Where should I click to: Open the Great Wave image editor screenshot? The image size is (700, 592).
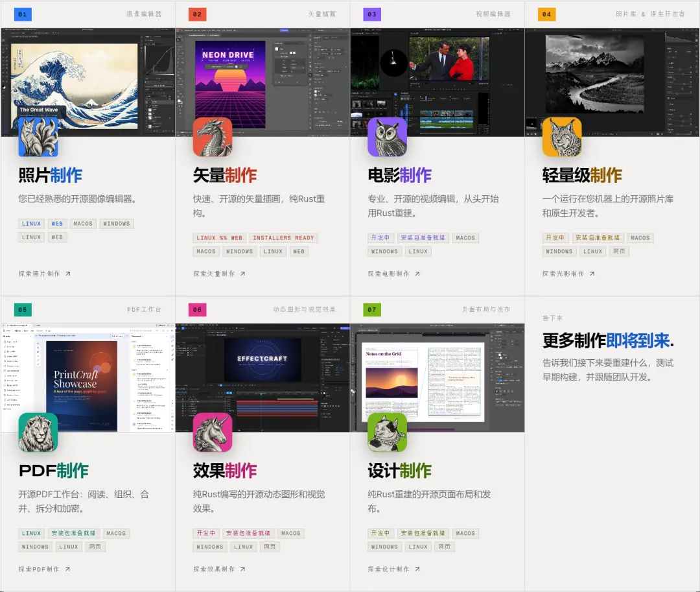88,82
